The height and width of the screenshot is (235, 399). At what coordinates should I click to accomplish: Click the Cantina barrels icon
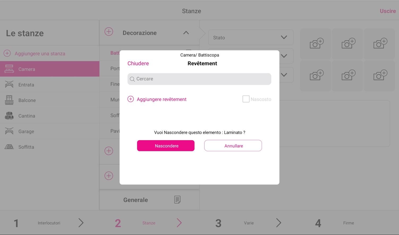9,116
